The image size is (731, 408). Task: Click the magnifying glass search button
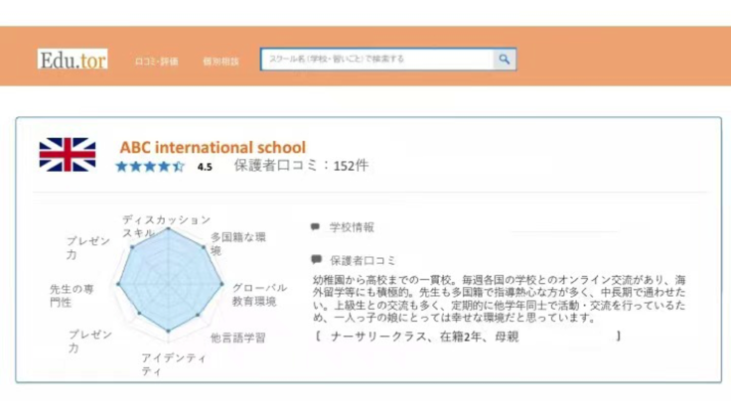click(505, 60)
